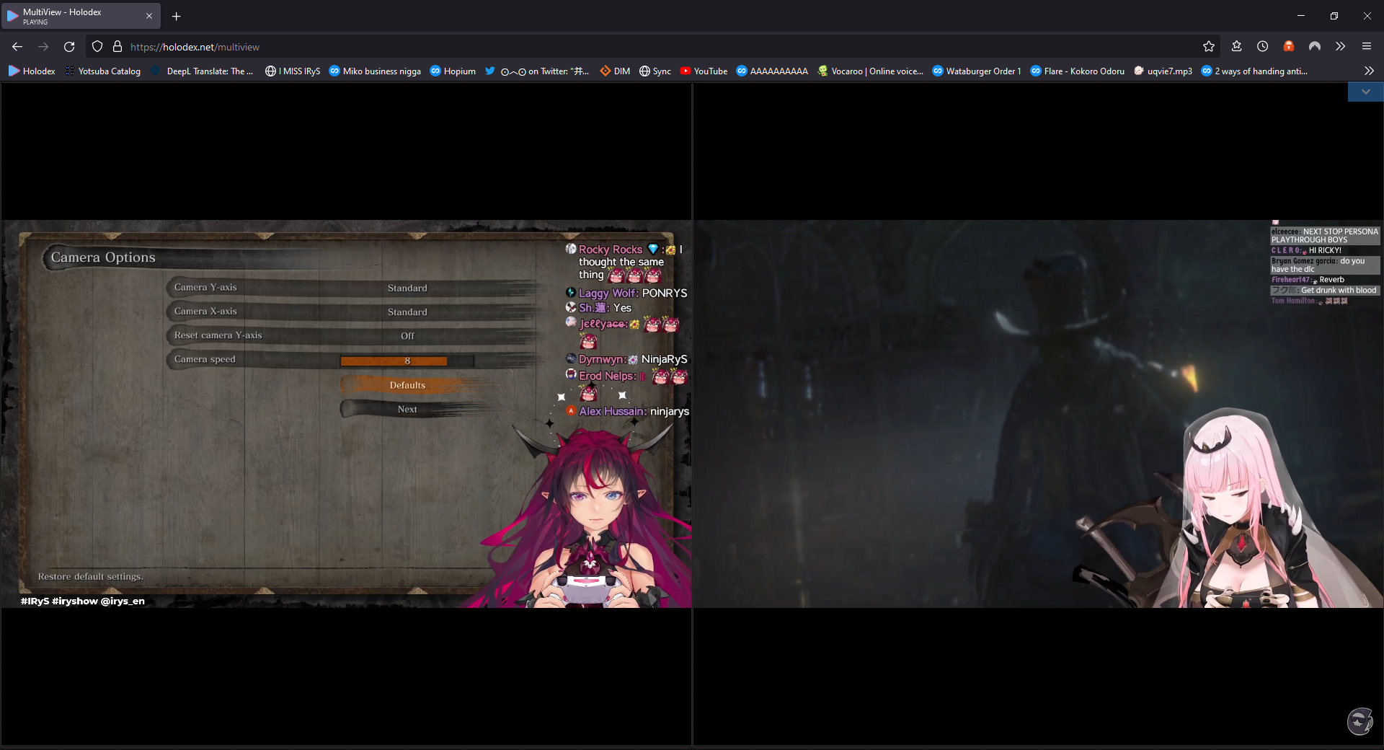
Task: Click the shield tracking protection icon
Action: coord(97,47)
